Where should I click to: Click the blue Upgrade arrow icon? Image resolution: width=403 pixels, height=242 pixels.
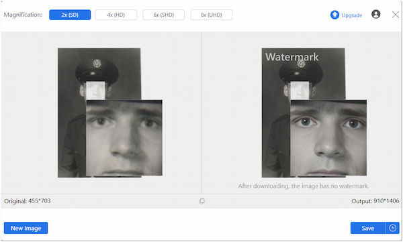[x=334, y=15]
